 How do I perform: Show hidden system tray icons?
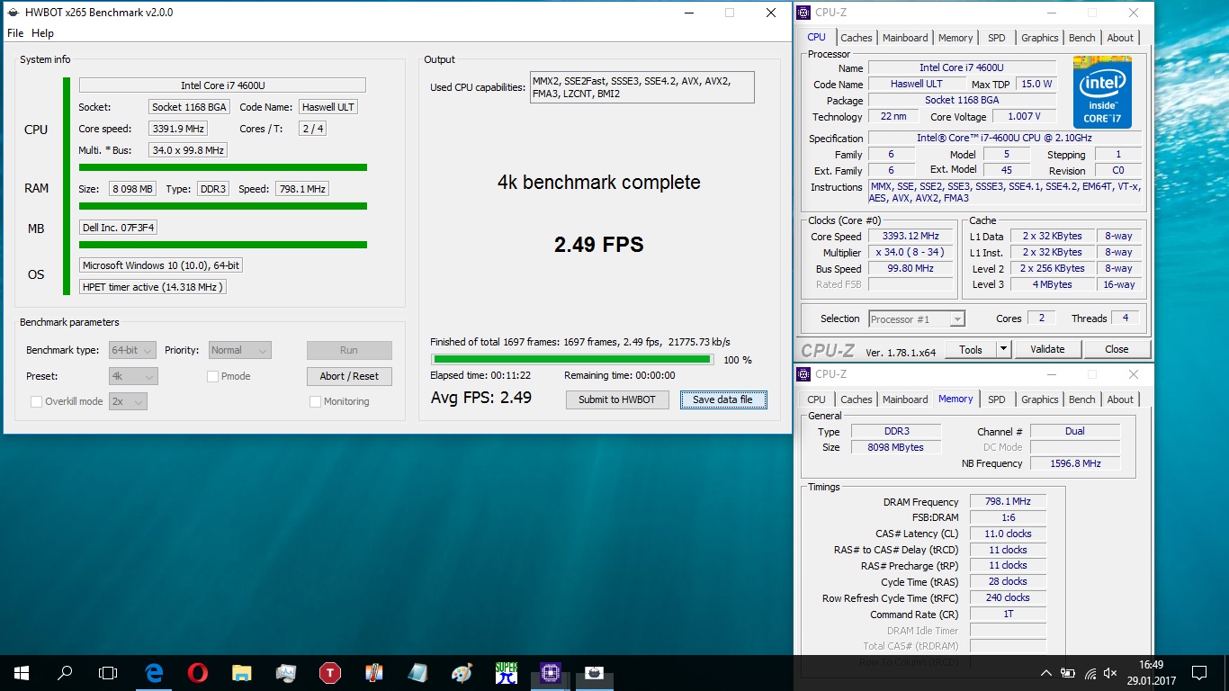(1046, 673)
